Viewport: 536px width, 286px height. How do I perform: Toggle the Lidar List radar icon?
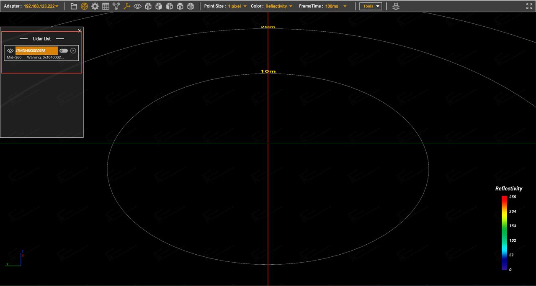84,6
